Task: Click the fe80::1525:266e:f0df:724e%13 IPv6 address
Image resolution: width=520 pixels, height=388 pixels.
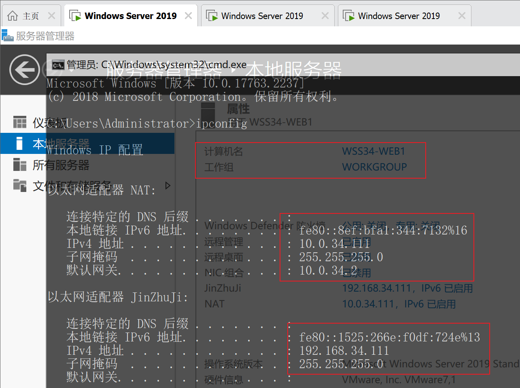Action: pyautogui.click(x=390, y=337)
